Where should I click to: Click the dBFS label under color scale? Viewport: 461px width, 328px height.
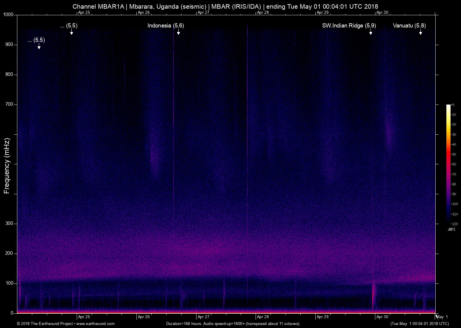pos(451,229)
